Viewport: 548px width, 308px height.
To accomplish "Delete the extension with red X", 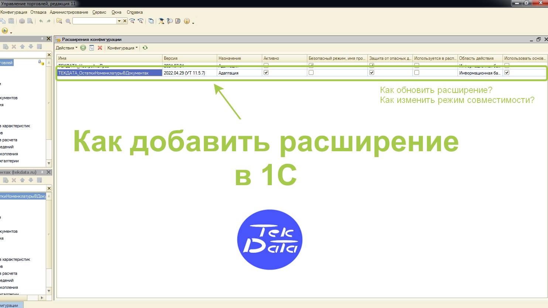I will [100, 48].
